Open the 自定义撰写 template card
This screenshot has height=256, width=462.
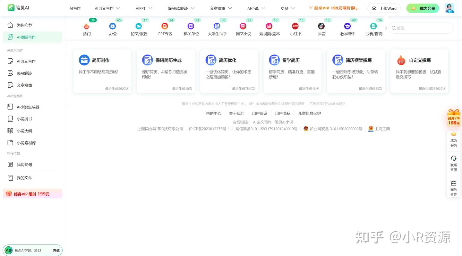point(419,71)
